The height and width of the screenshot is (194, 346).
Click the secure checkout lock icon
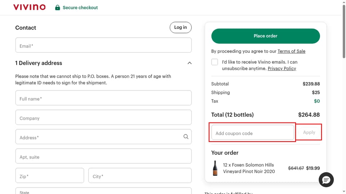[57, 8]
